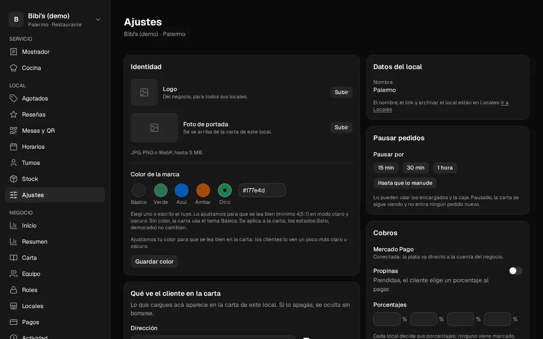Pause orders for 30 min
This screenshot has height=339, width=543.
(416, 168)
